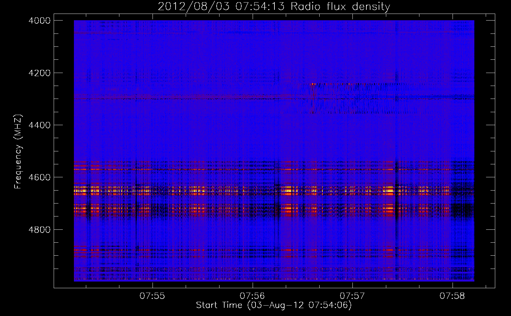Click the '4600' frequency axis label

pos(39,177)
